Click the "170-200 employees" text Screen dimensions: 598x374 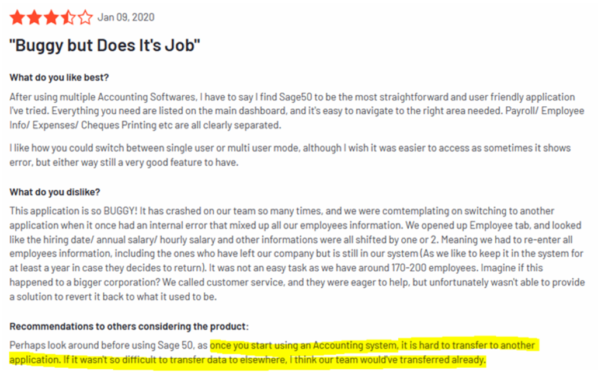tap(434, 268)
